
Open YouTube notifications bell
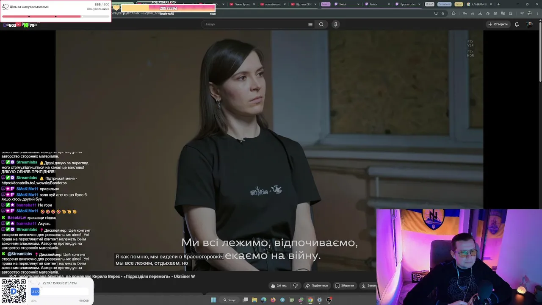coord(517,24)
